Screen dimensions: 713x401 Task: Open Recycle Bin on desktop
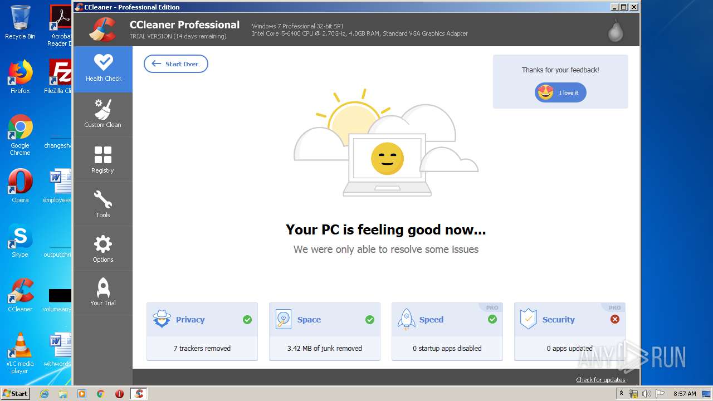pos(20,22)
